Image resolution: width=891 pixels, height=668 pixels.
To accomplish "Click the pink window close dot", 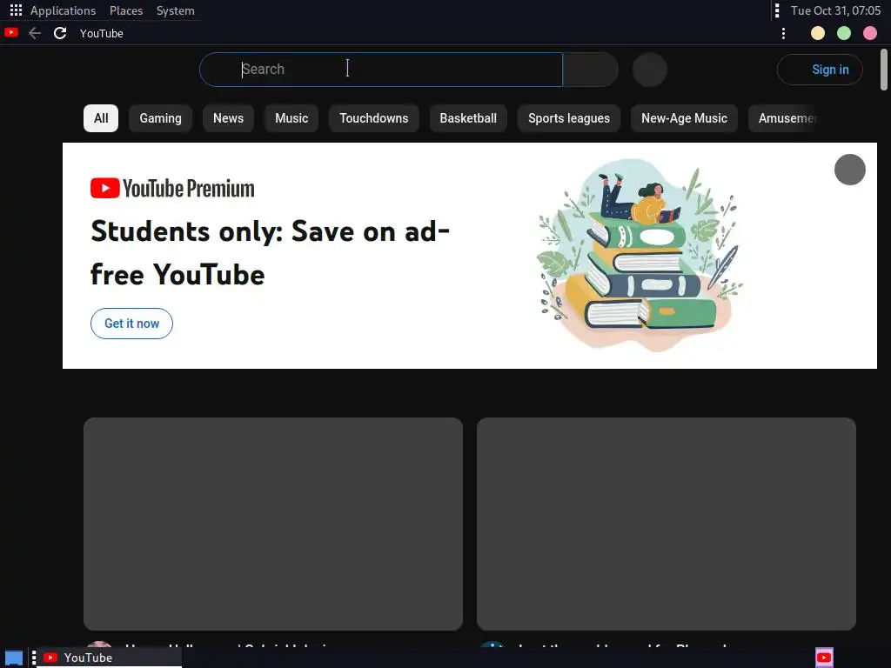I will (x=870, y=33).
